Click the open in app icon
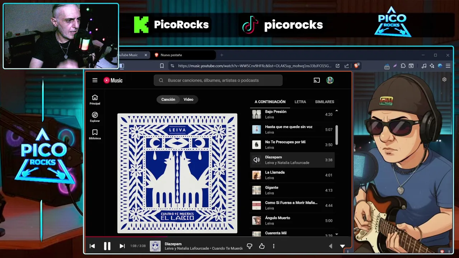This screenshot has width=459, height=258. click(x=337, y=66)
